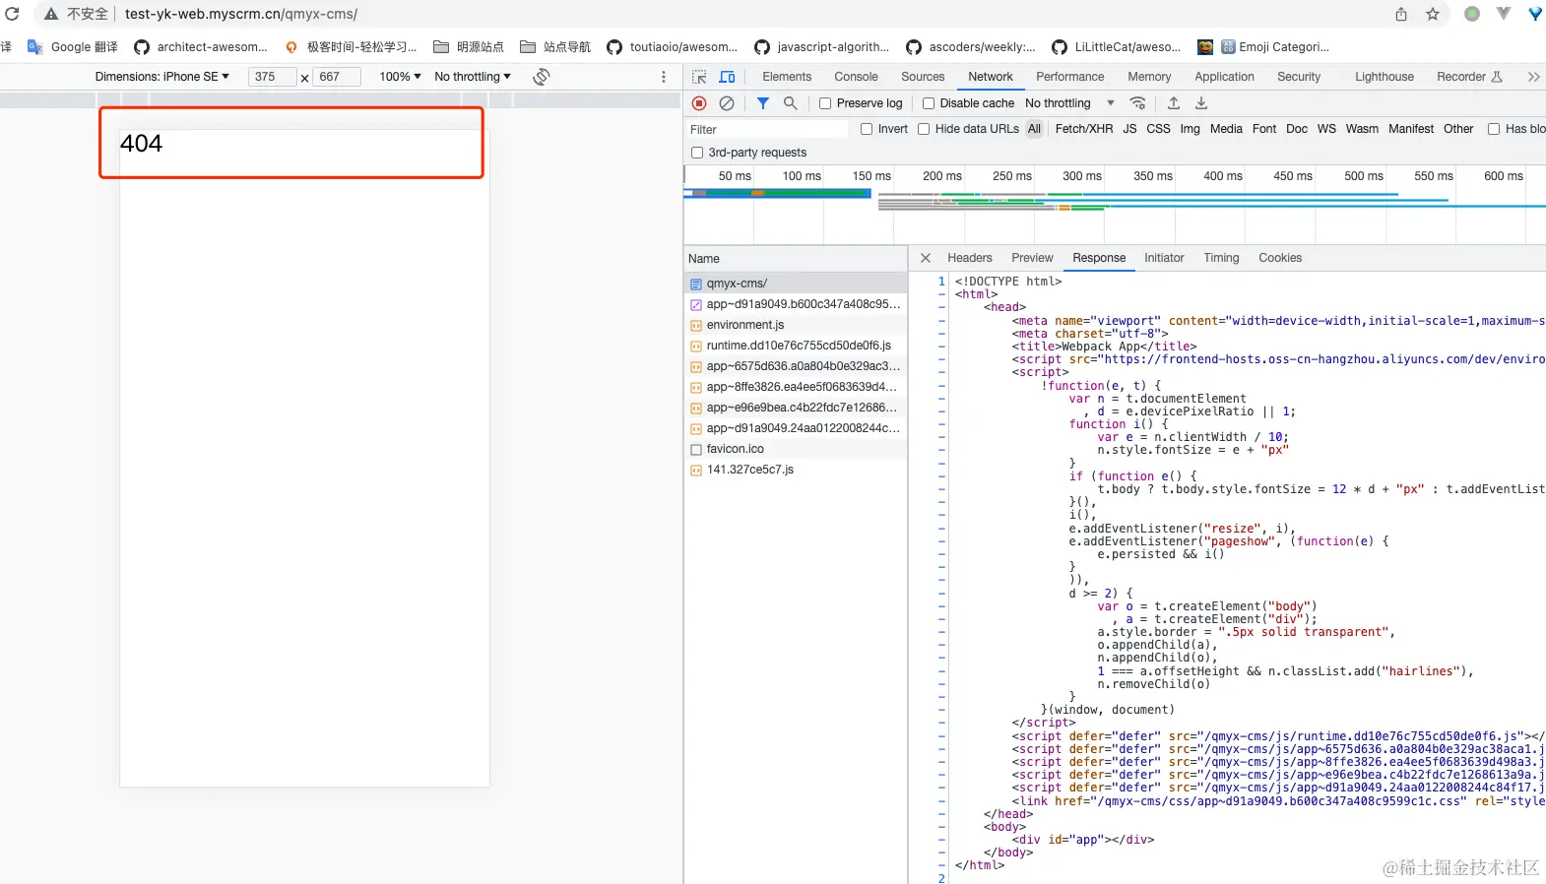
Task: Open network conditions wifi icon
Action: coord(1137,103)
